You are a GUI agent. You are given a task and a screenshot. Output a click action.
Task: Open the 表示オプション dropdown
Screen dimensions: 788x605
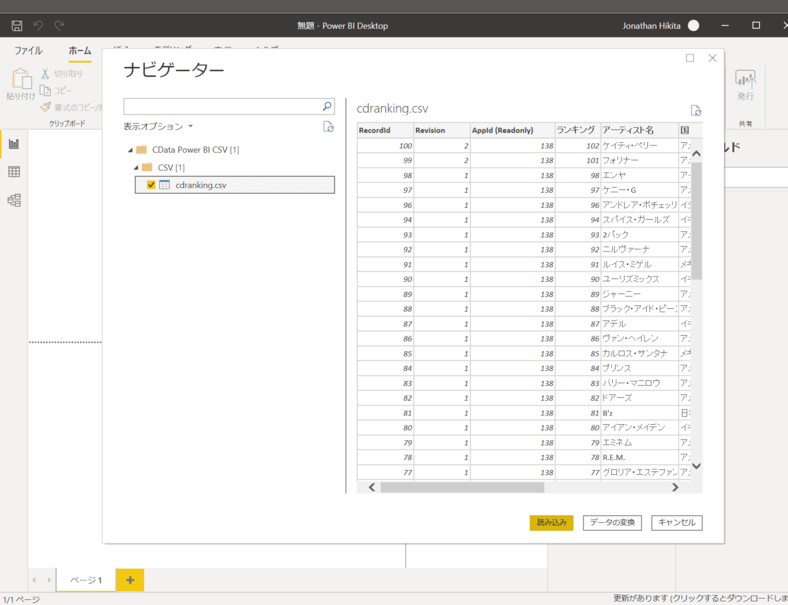click(158, 127)
